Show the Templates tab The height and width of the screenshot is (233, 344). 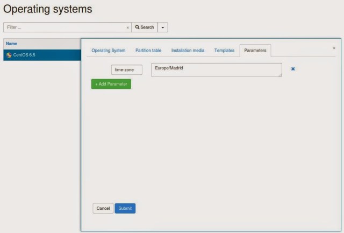[224, 51]
